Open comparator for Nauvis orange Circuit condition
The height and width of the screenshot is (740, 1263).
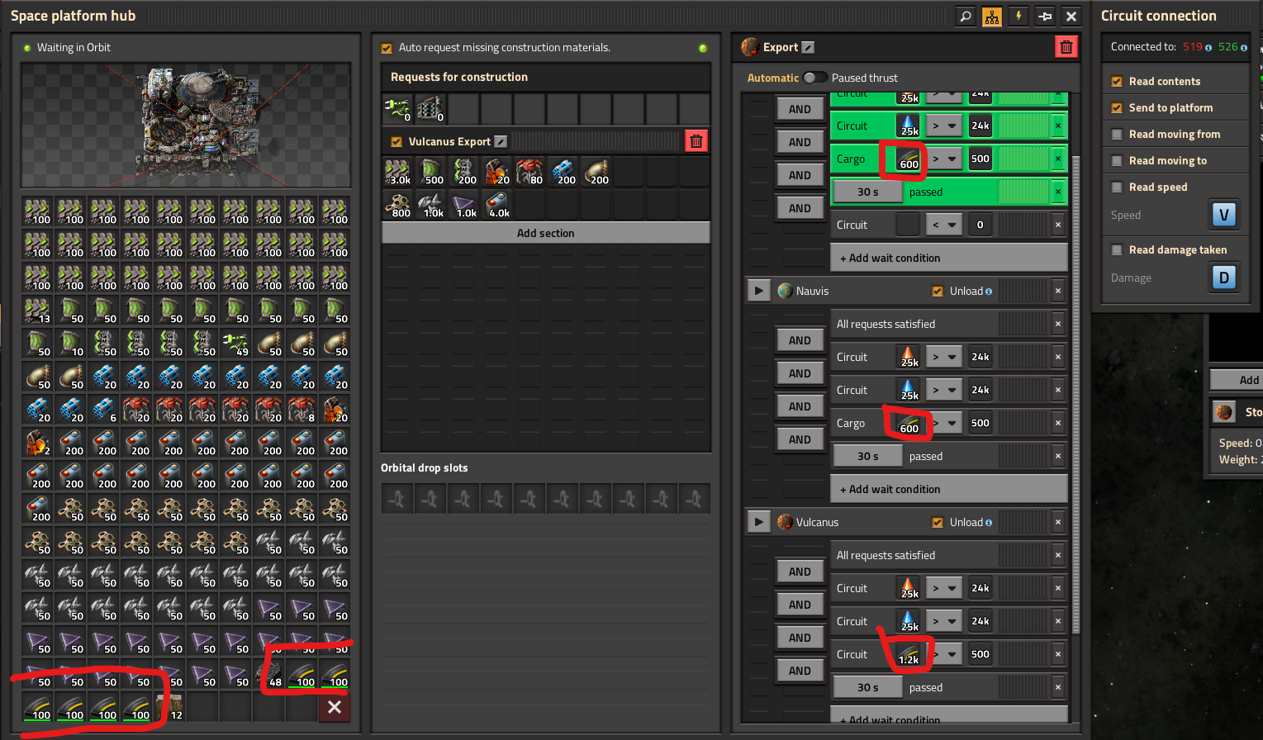click(943, 357)
